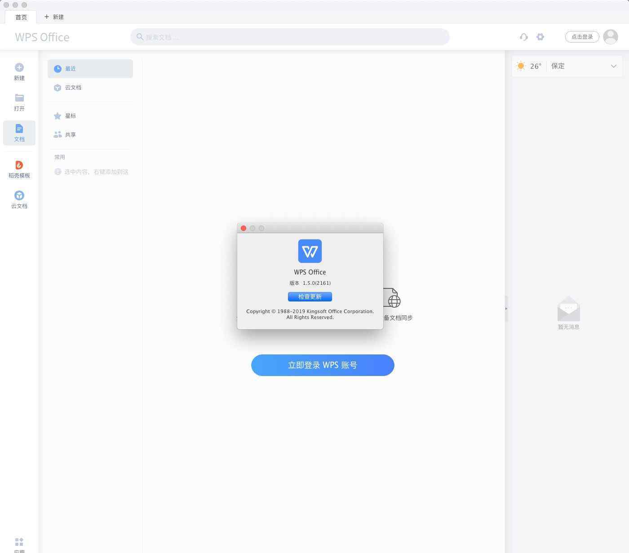The width and height of the screenshot is (629, 553).
Task: Expand the 保定 weather dropdown chevron
Action: [x=614, y=66]
